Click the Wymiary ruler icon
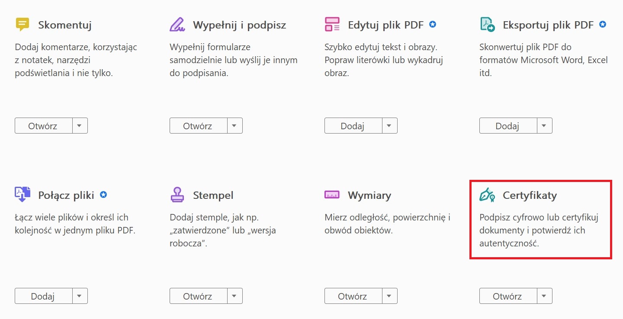 [332, 195]
